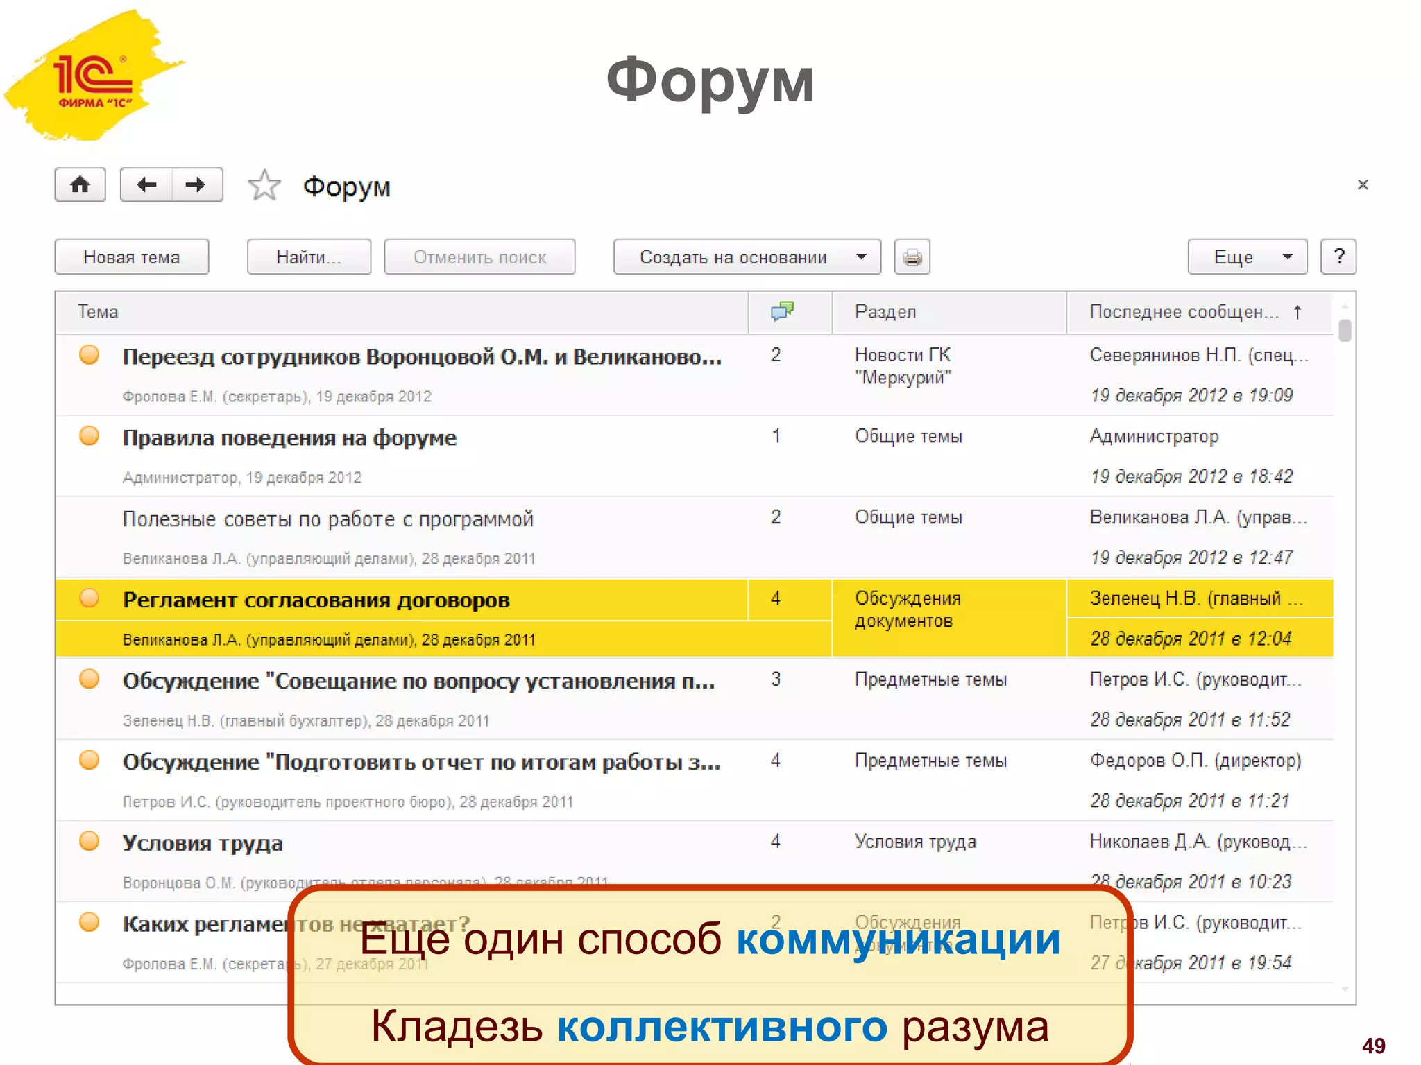Click vertical scrollbar thumb of the topic list

(1345, 330)
